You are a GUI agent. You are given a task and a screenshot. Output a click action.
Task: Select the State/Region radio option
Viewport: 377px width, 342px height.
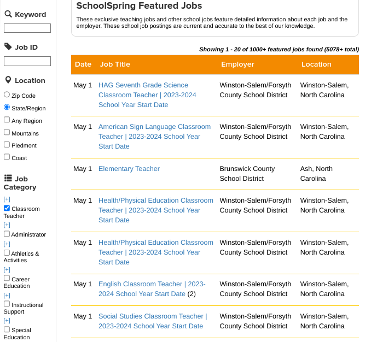[7, 108]
